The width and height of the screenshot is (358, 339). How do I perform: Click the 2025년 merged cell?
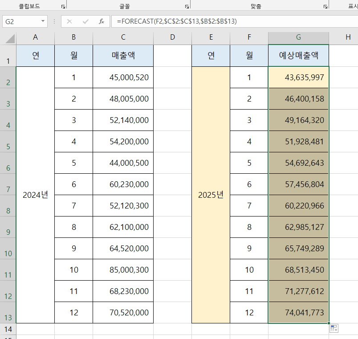[211, 195]
